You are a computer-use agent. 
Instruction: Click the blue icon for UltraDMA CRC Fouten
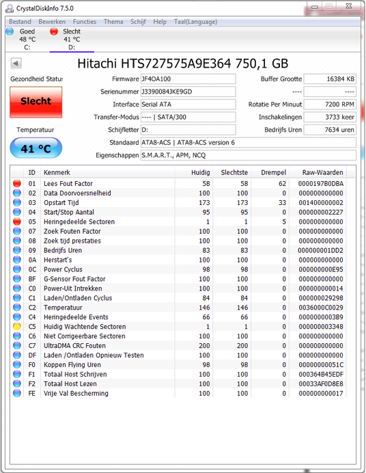[x=17, y=346]
